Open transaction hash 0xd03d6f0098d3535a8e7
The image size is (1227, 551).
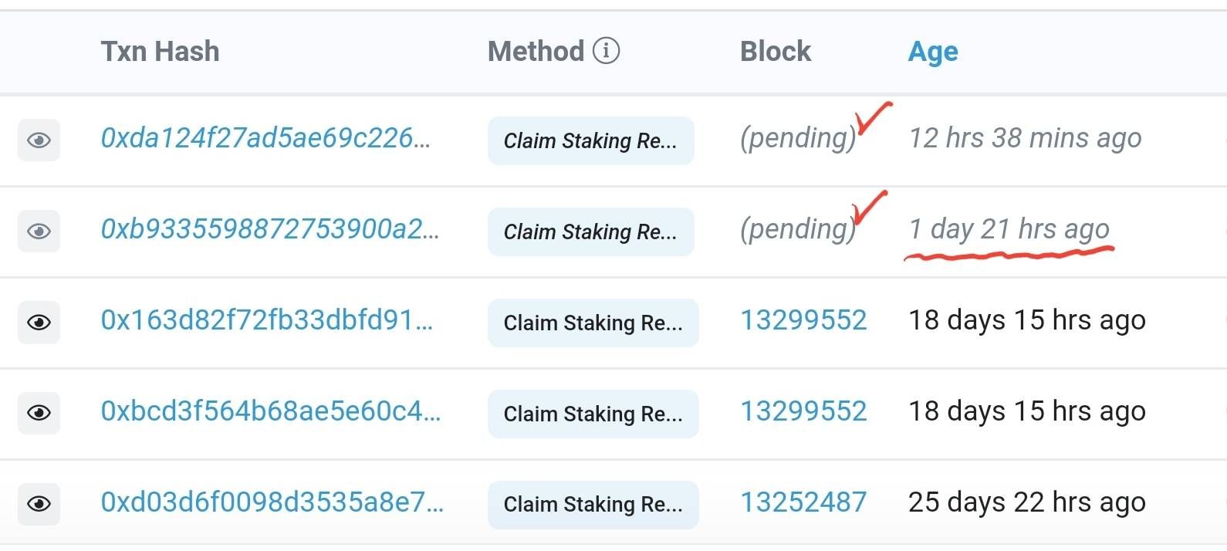click(272, 502)
